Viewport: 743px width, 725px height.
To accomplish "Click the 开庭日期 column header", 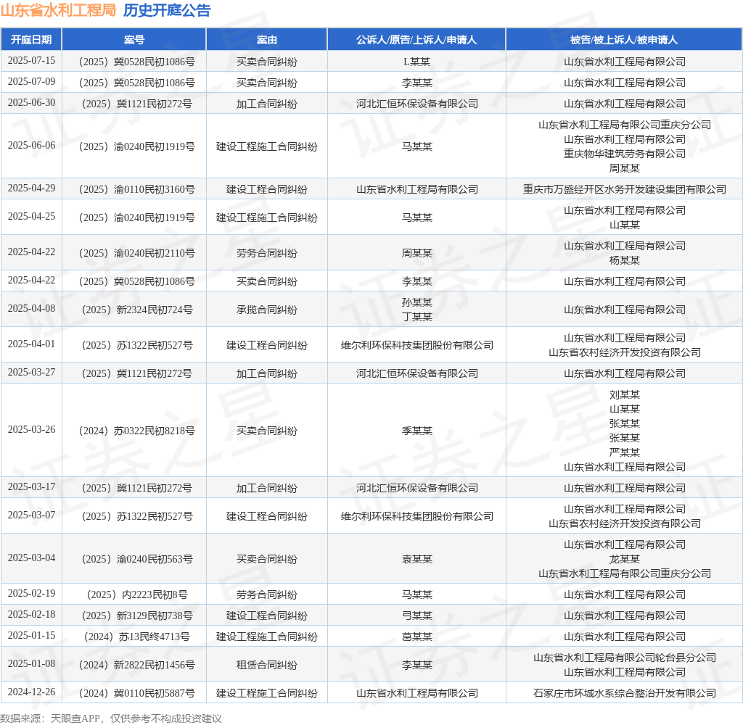I will [31, 40].
